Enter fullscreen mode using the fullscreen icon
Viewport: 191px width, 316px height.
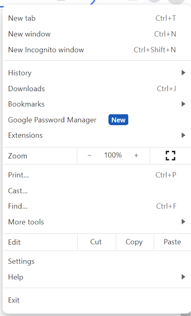pos(170,155)
